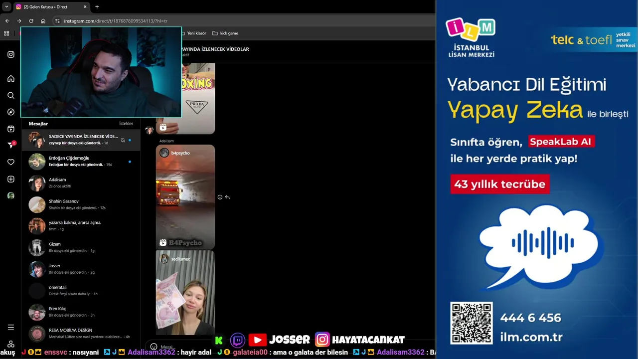Click Reels icon on b4psycho thumbnail
The image size is (638, 359).
tap(163, 243)
